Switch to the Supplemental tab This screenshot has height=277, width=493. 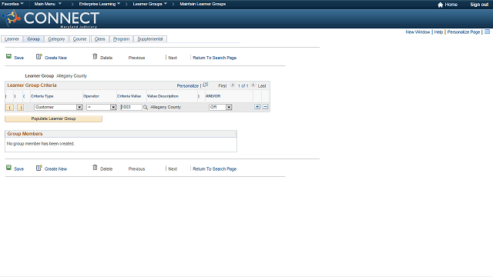click(150, 39)
